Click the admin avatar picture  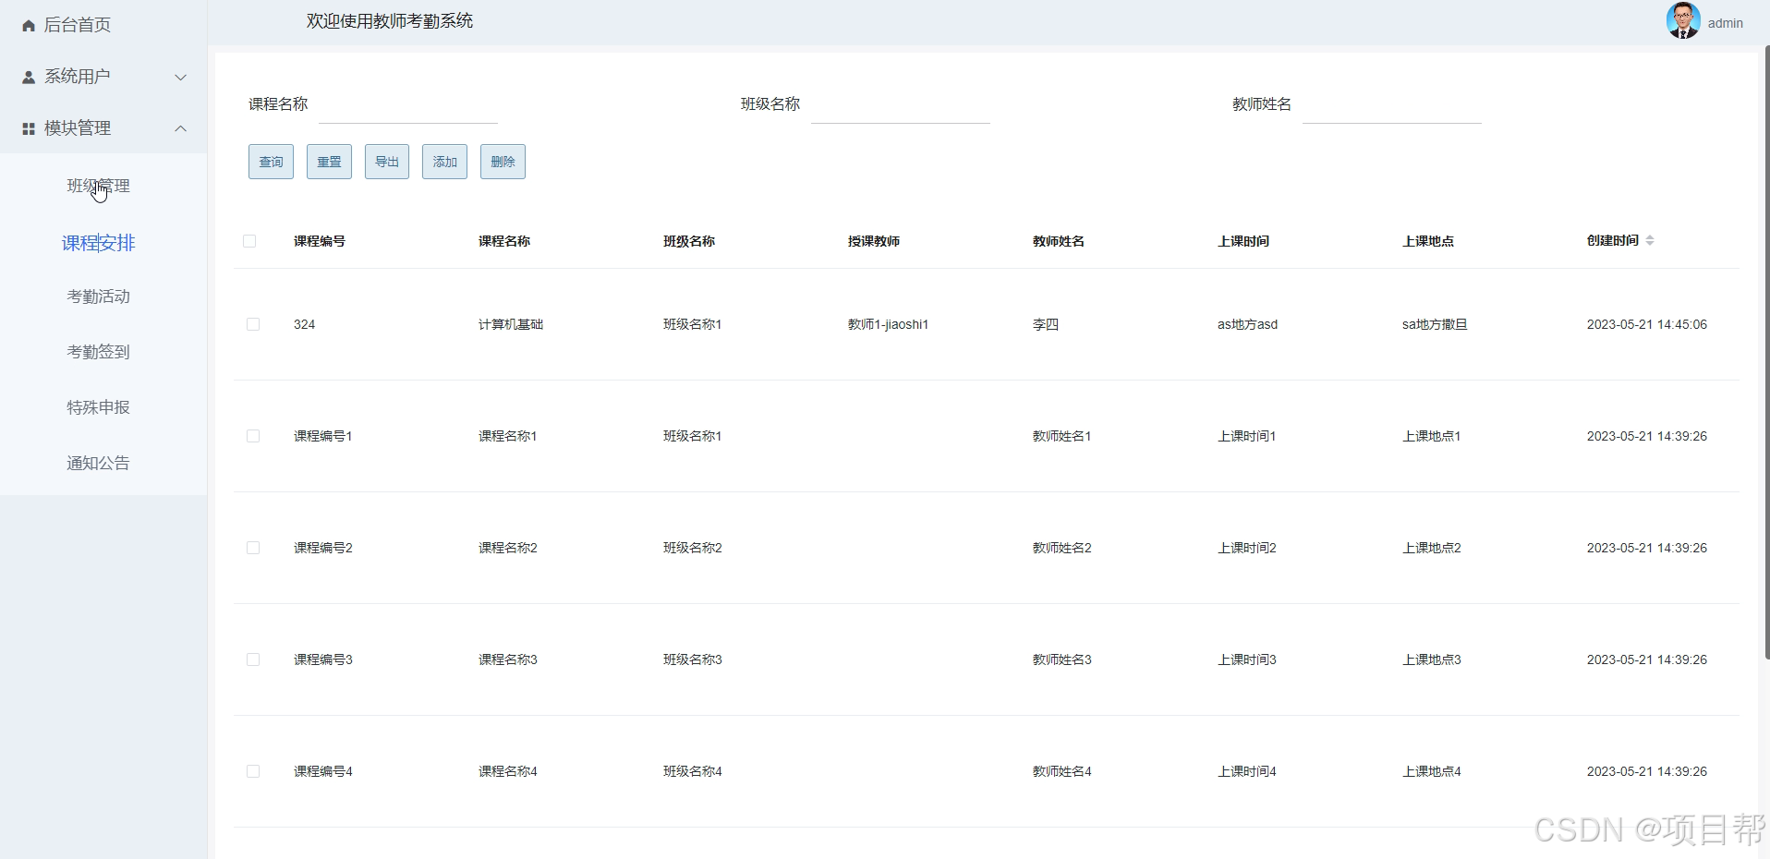1683,20
